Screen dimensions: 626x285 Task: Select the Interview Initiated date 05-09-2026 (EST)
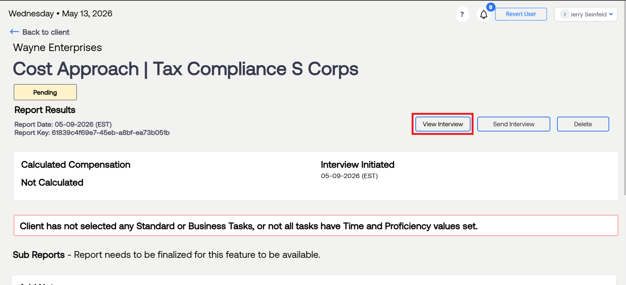pyautogui.click(x=349, y=176)
